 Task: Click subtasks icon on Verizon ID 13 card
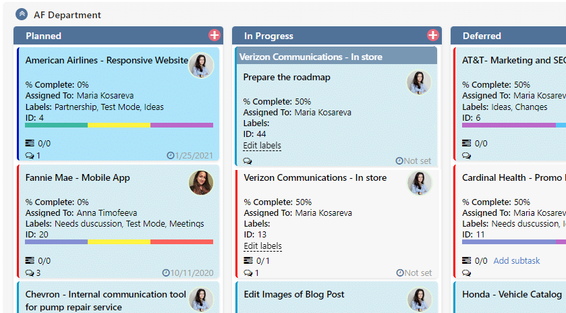pos(248,260)
